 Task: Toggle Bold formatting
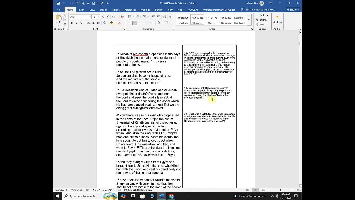point(72,23)
